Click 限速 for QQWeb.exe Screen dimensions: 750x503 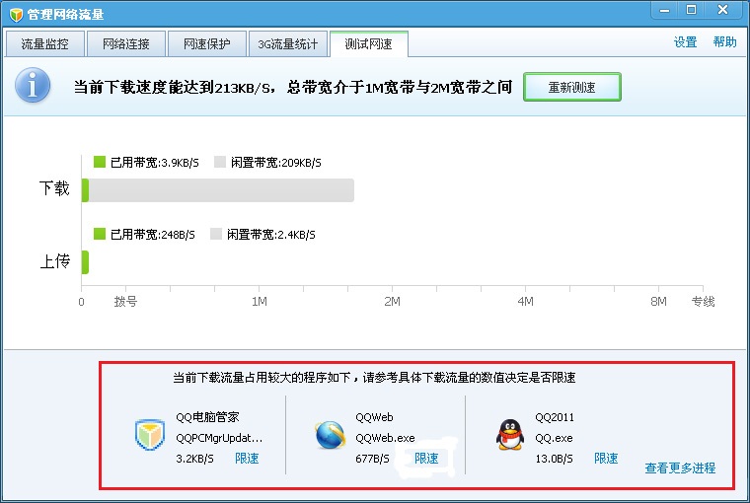click(426, 459)
